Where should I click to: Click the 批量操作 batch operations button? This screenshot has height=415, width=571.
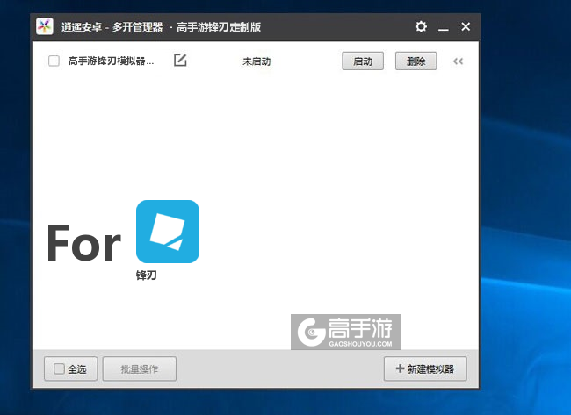tap(140, 368)
